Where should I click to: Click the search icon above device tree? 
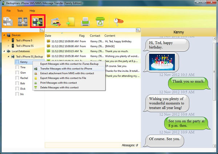42,30
